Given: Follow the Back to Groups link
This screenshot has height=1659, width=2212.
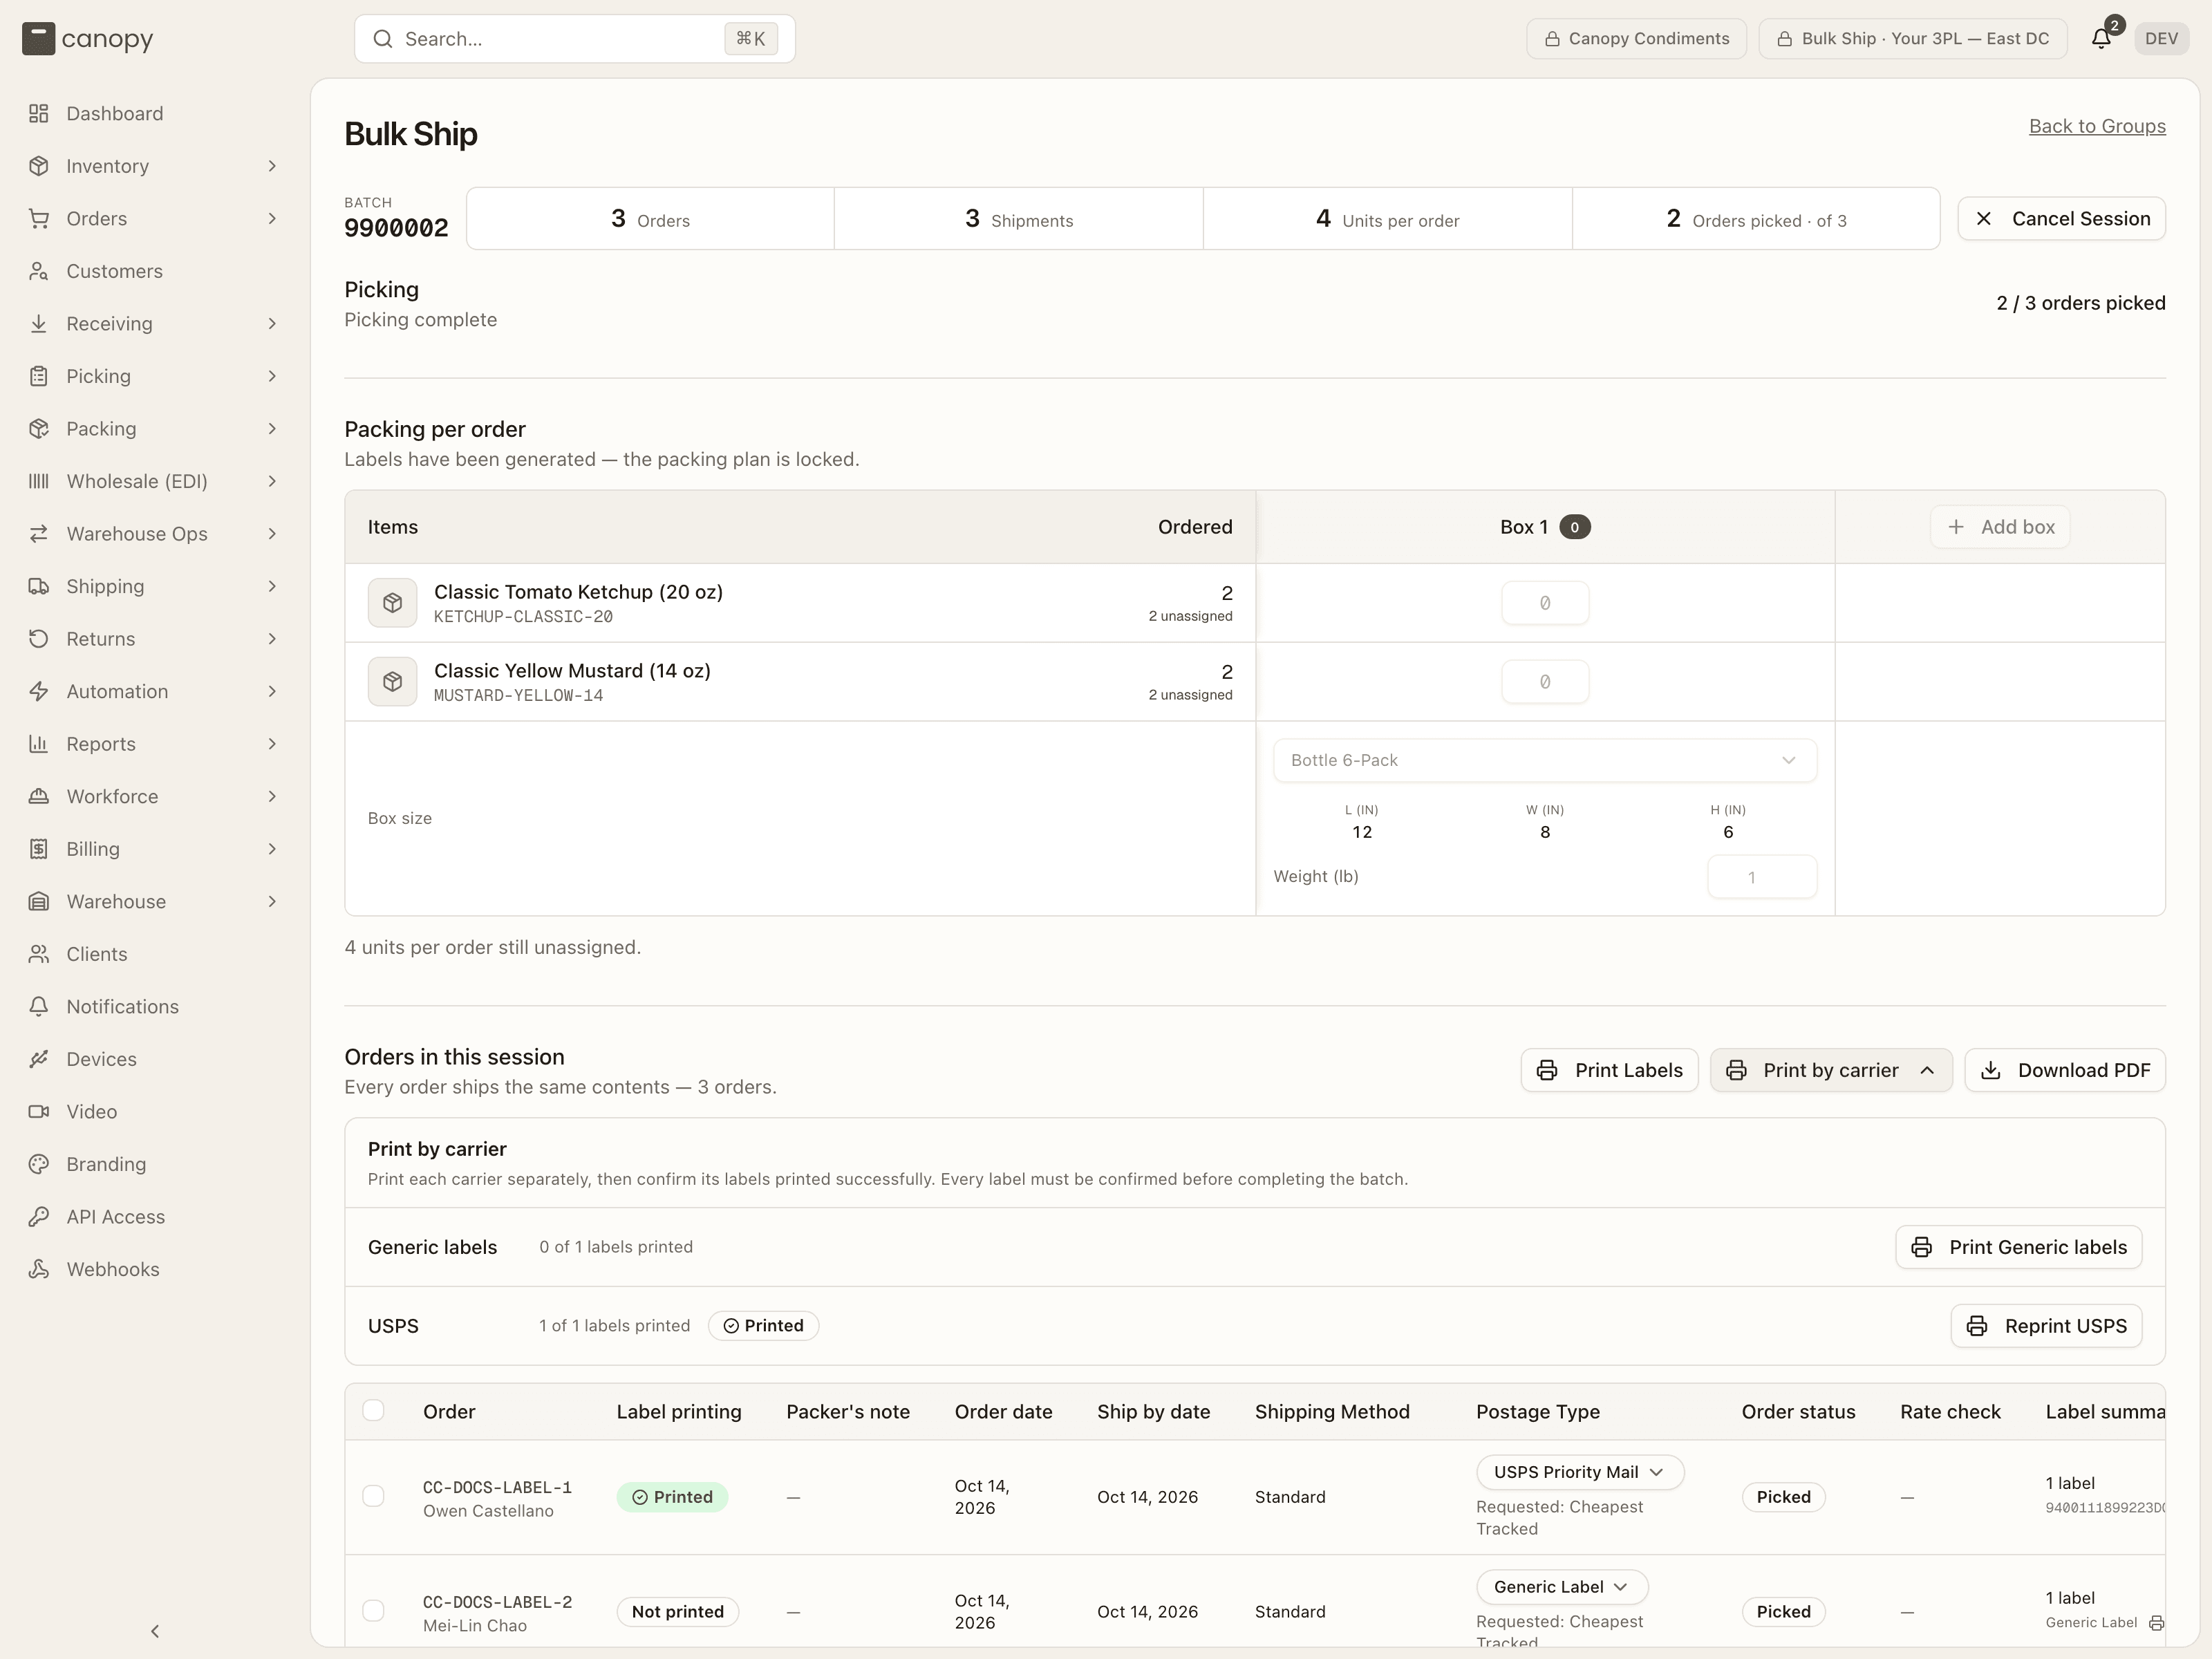Looking at the screenshot, I should [x=2097, y=126].
